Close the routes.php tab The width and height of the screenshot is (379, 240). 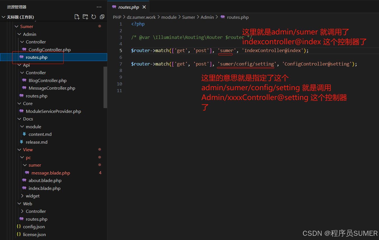(144, 7)
